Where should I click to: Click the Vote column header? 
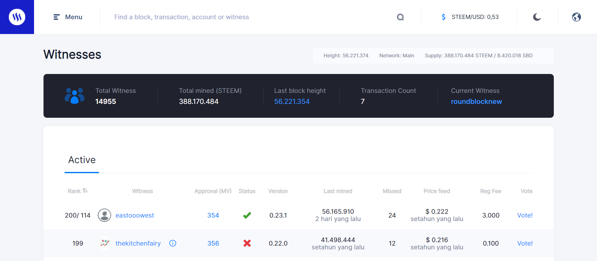coord(527,191)
